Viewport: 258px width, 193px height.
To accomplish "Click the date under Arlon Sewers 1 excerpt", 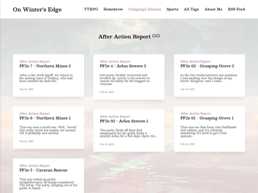I will (x=107, y=144).
